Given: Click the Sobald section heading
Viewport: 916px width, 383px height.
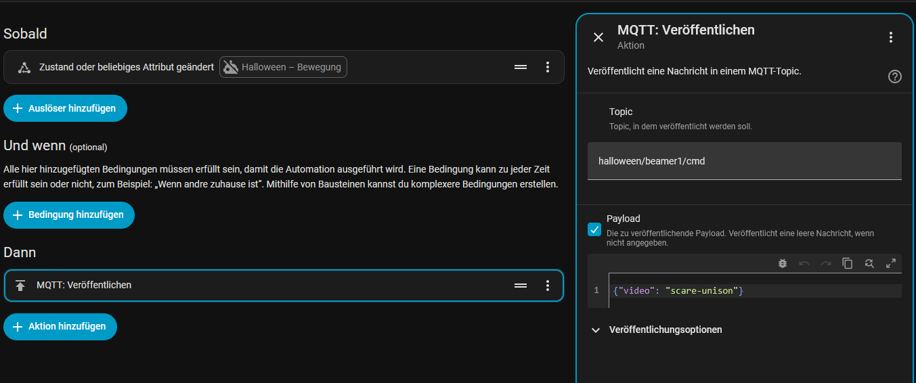Looking at the screenshot, I should 26,33.
